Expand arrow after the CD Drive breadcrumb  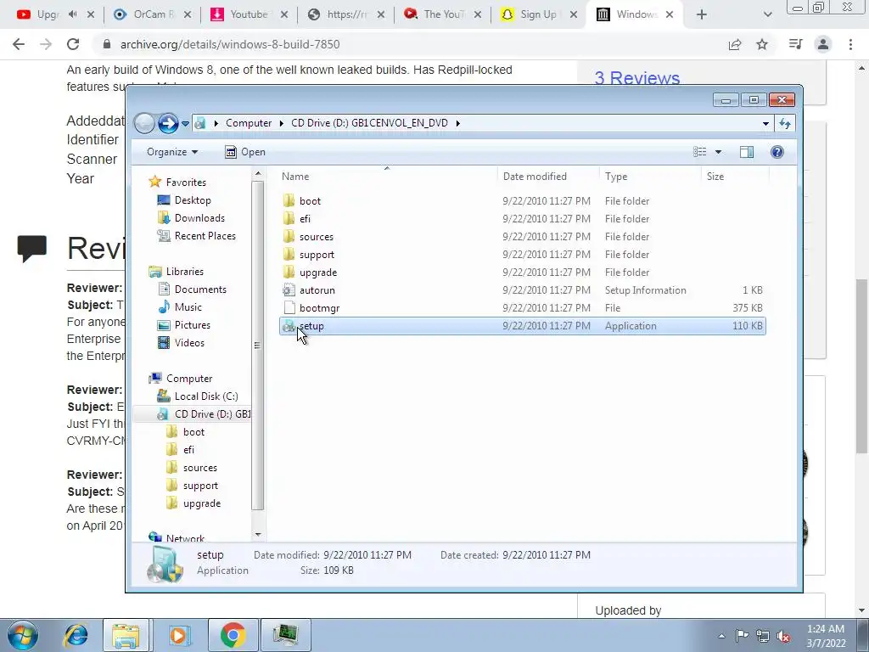pos(457,123)
